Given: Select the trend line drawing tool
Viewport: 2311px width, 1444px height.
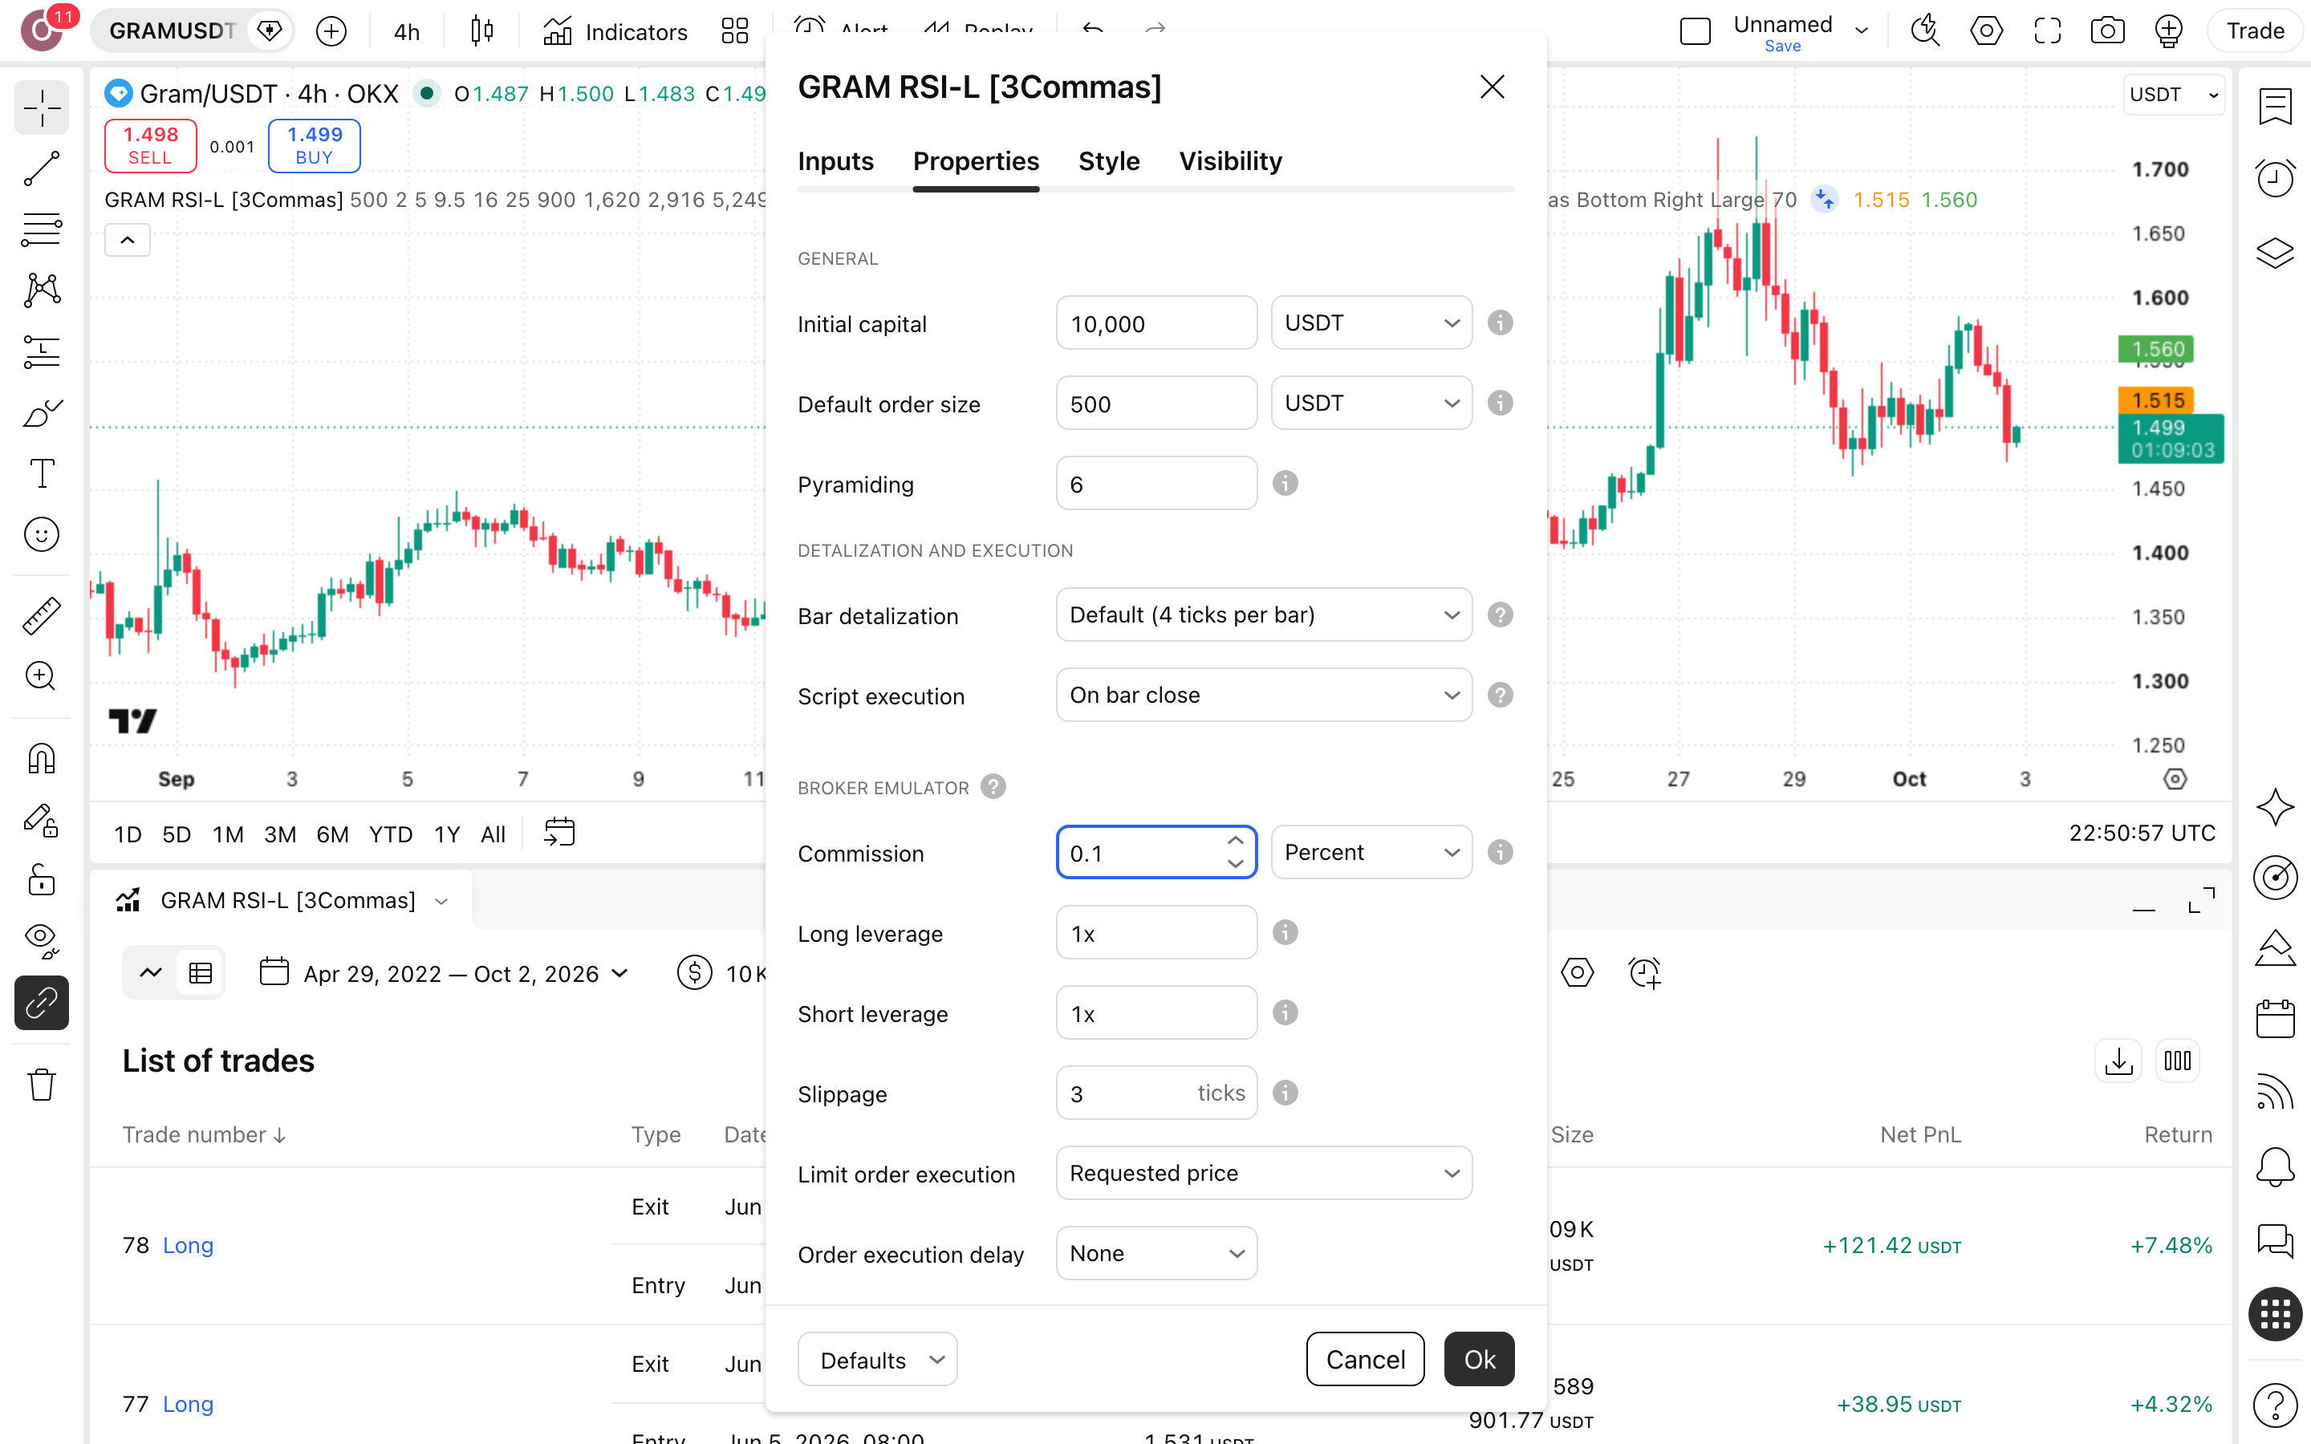Looking at the screenshot, I should [x=41, y=169].
